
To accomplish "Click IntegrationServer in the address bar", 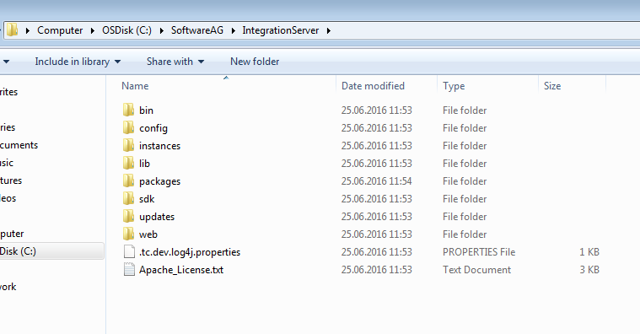I will [281, 30].
